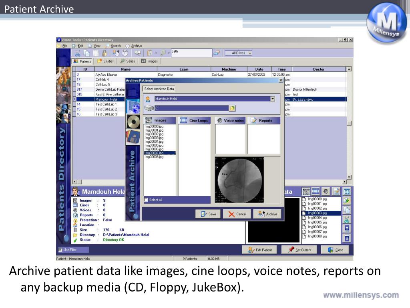This screenshot has width=410, height=308.
Task: Click the clipboard list icon in the top toolbar
Action: pos(150,53)
